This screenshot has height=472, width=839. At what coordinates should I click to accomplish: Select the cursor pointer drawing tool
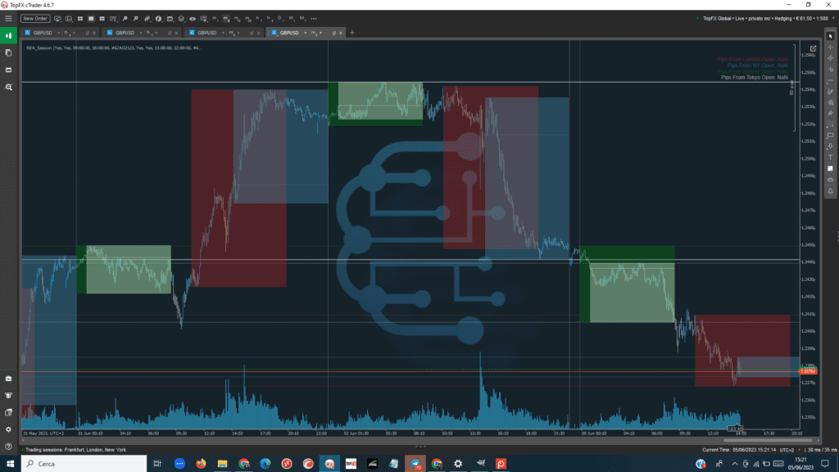tap(831, 36)
